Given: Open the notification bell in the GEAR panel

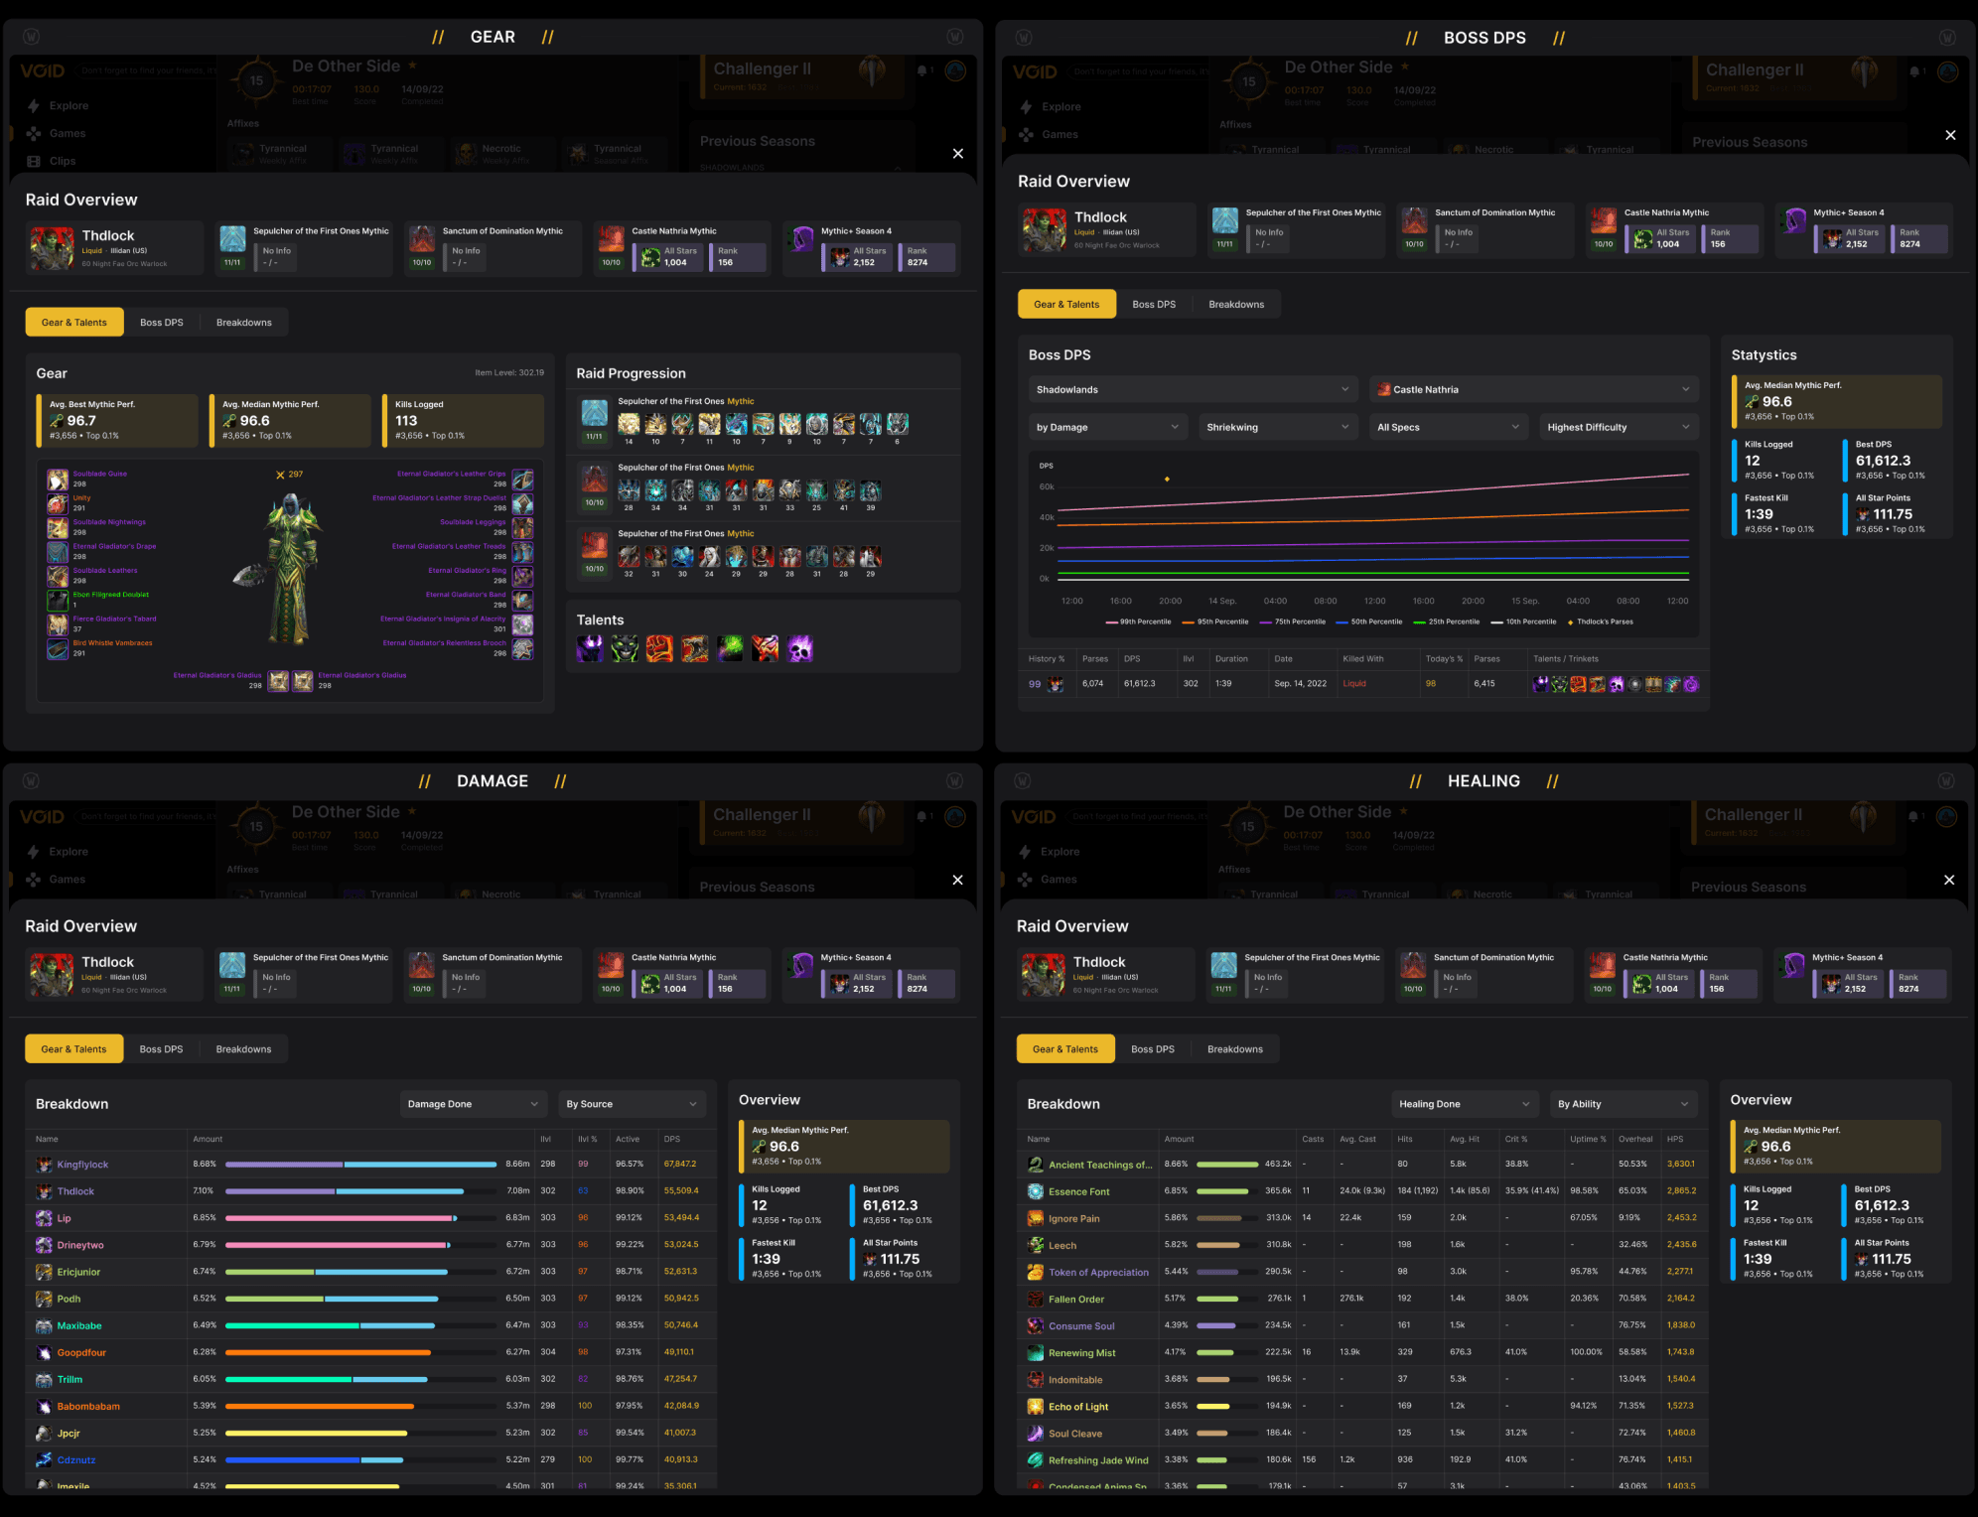Looking at the screenshot, I should [x=922, y=70].
